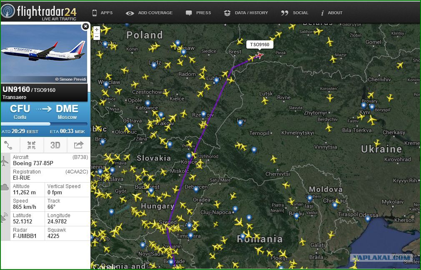The image size is (421, 270).
Task: Open the 3D view
Action: click(55, 145)
